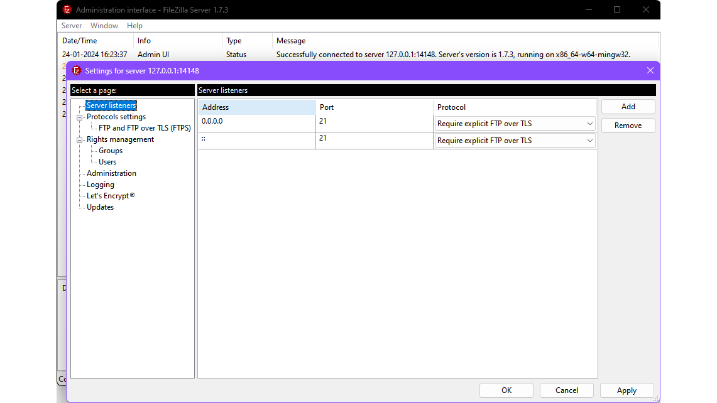Viewport: 717px width, 403px height.
Task: Open the Window menu
Action: (104, 26)
